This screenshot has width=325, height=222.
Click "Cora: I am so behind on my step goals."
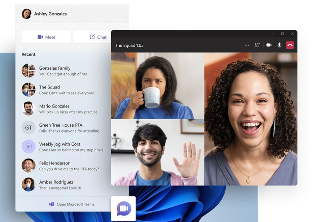pyautogui.click(x=72, y=150)
